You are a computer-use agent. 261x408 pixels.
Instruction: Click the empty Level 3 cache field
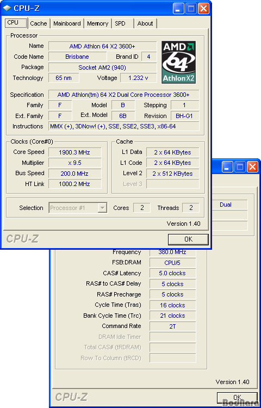[x=172, y=184]
